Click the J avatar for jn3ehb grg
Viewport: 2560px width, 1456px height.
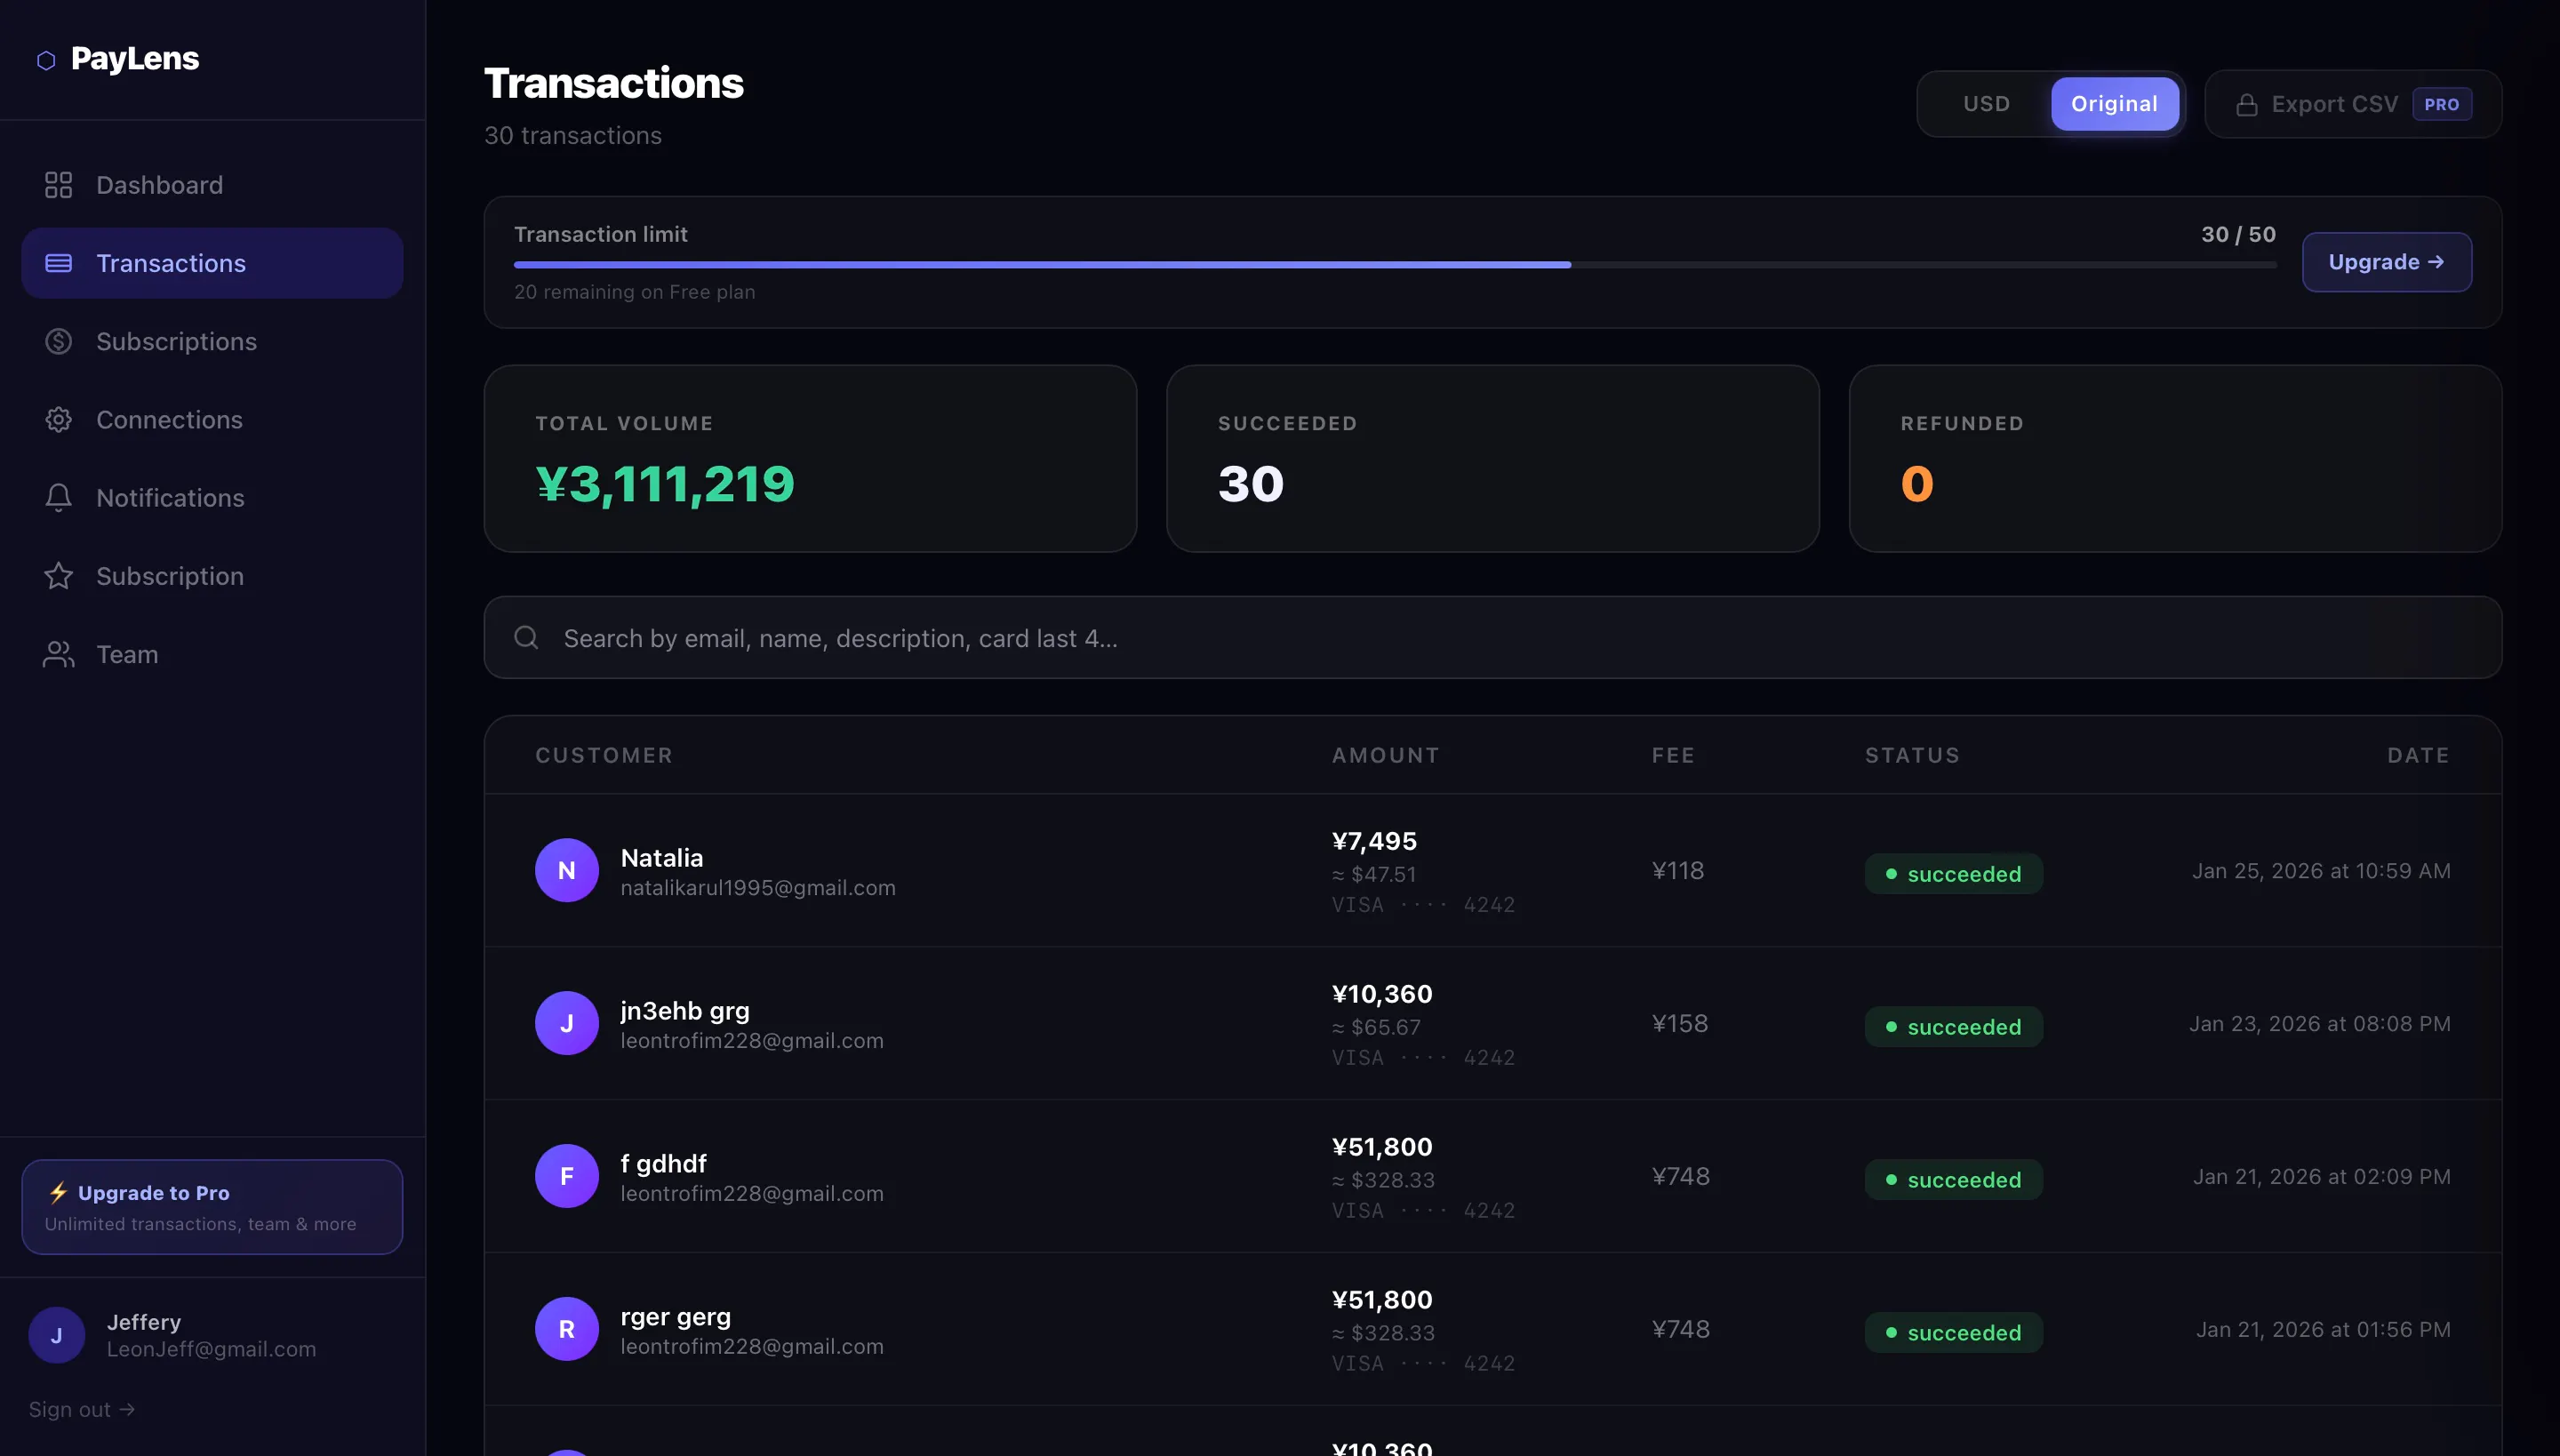pyautogui.click(x=567, y=1023)
